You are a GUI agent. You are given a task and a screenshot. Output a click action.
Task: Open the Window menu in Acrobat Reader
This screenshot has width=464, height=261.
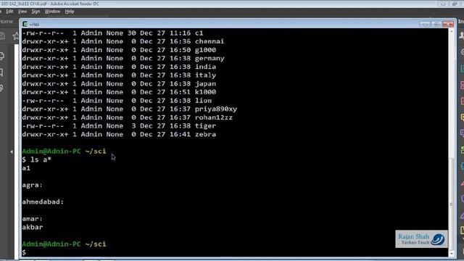(x=52, y=12)
